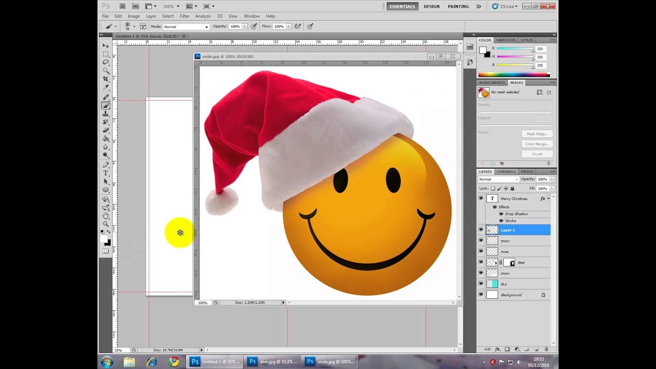
Task: Hide the Background layer
Action: click(481, 295)
